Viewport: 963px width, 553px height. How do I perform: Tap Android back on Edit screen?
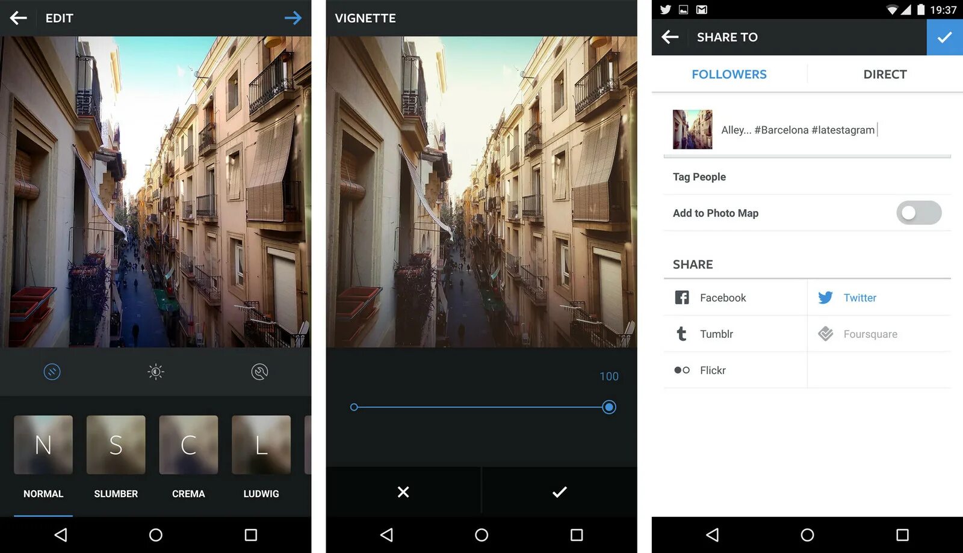[61, 535]
